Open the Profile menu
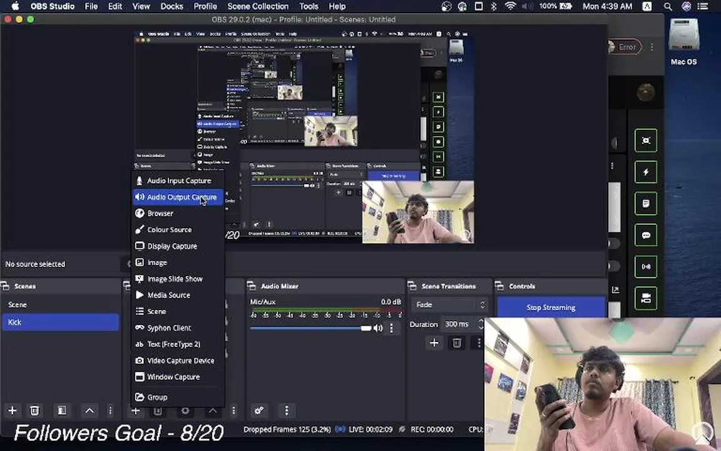 [205, 6]
